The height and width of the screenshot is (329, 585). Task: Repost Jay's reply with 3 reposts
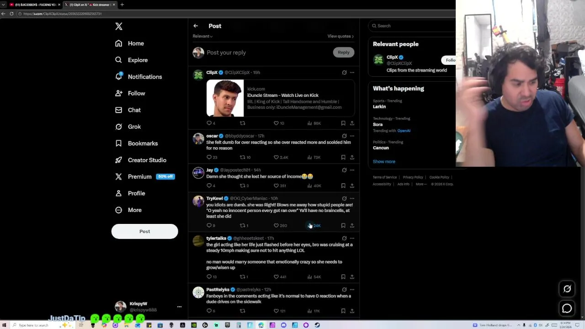(x=244, y=186)
